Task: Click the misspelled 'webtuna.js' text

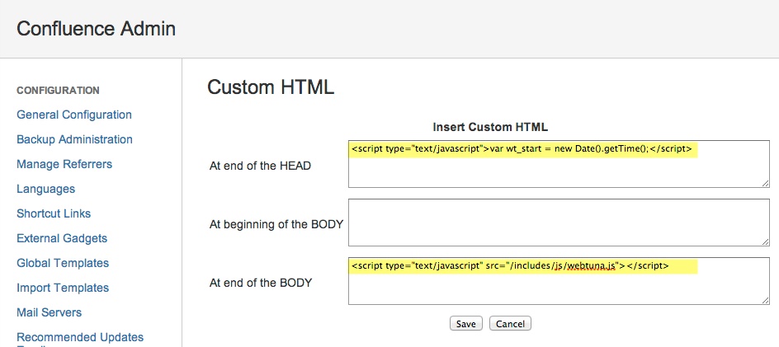Action: coord(592,266)
